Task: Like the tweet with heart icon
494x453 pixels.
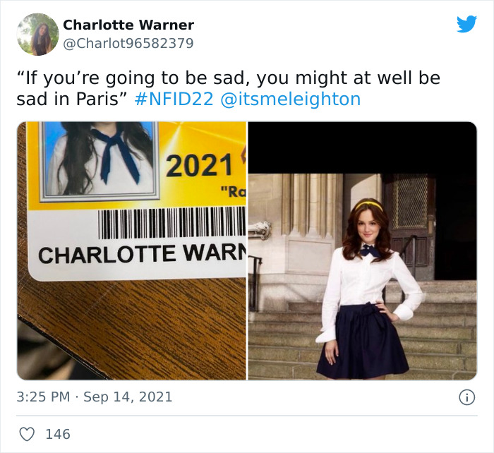Action: coord(27,434)
